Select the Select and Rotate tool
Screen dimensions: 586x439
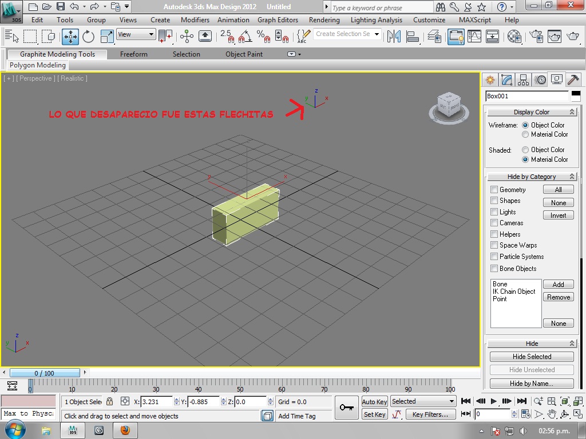tap(88, 37)
